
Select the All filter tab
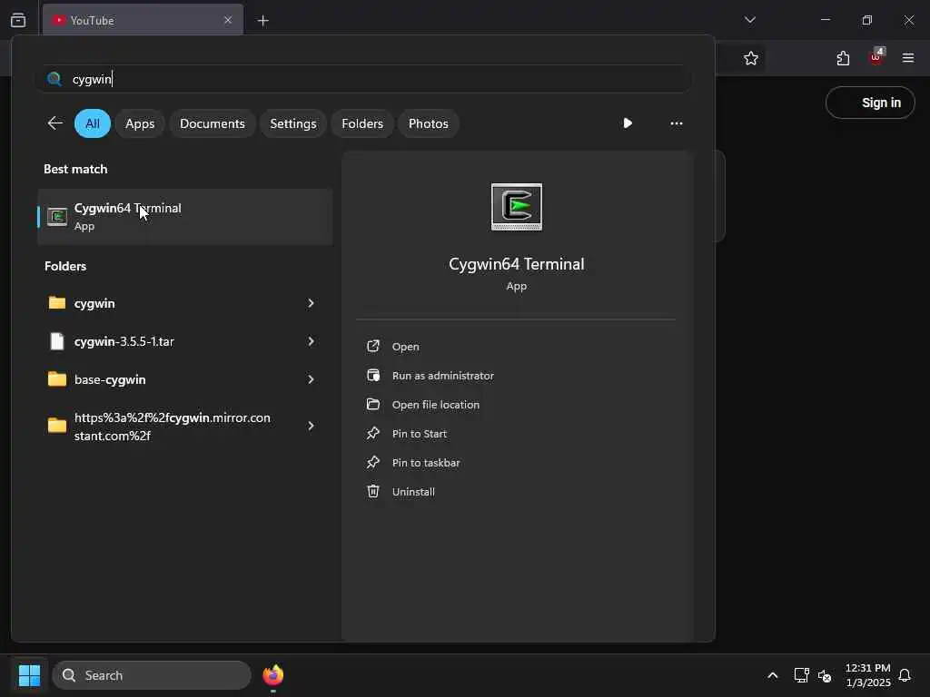[93, 123]
